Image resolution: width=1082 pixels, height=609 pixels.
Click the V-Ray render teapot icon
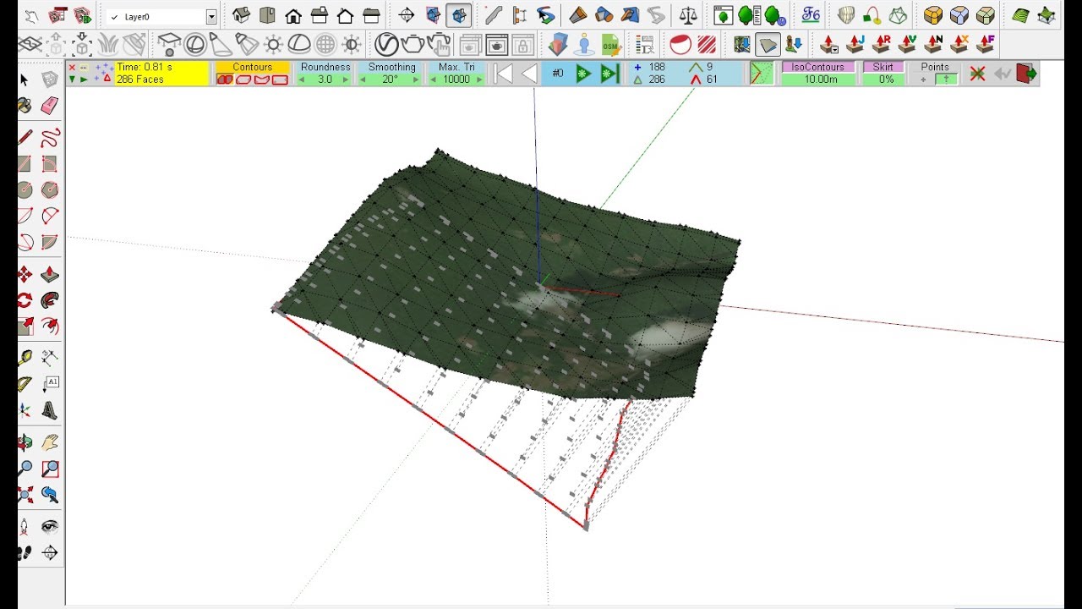(x=413, y=45)
